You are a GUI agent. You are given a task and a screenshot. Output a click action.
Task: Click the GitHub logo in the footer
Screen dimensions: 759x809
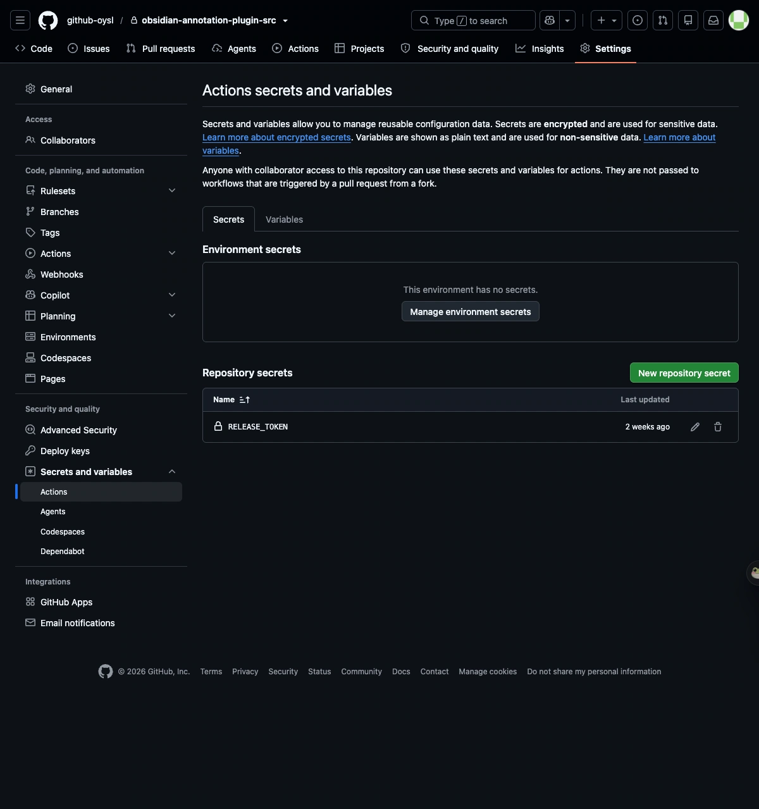(106, 671)
